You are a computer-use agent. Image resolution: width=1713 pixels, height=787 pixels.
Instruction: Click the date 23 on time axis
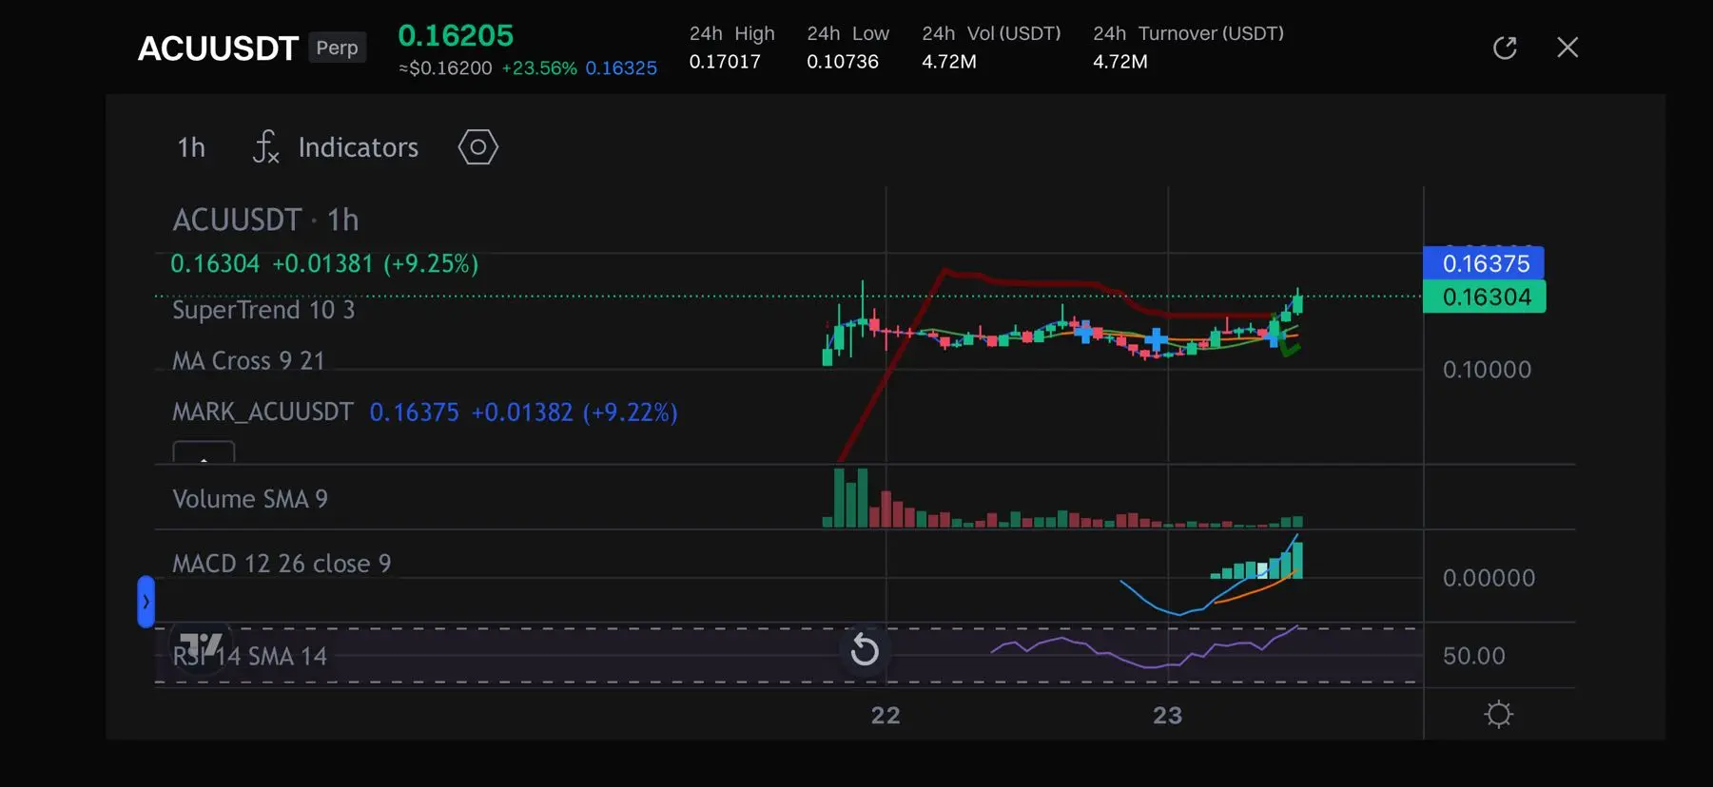(1168, 715)
